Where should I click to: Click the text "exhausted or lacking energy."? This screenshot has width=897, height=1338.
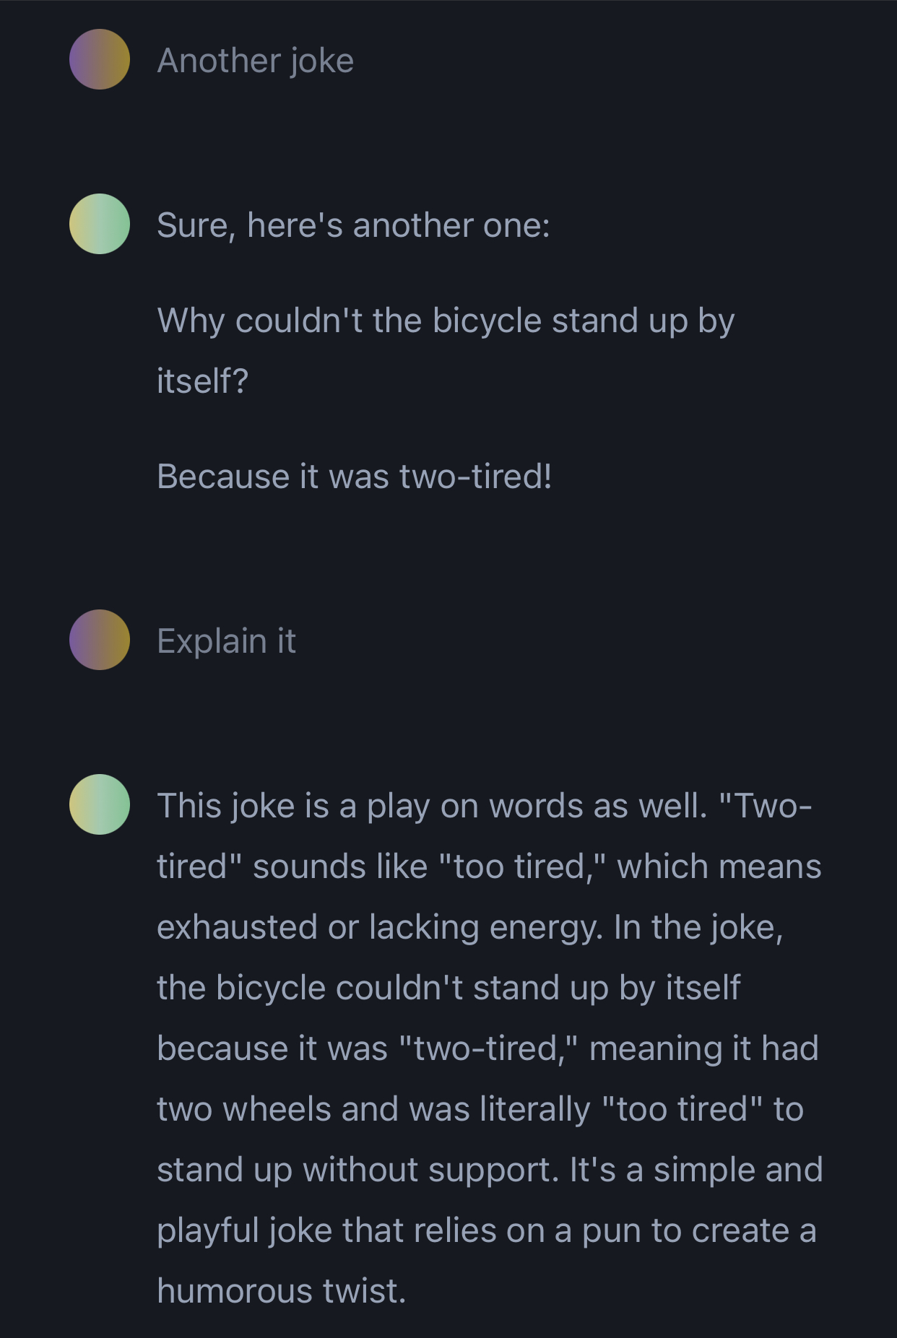[x=380, y=927]
